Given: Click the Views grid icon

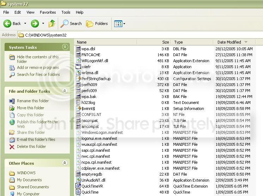Looking at the screenshot, I should pos(118,24).
